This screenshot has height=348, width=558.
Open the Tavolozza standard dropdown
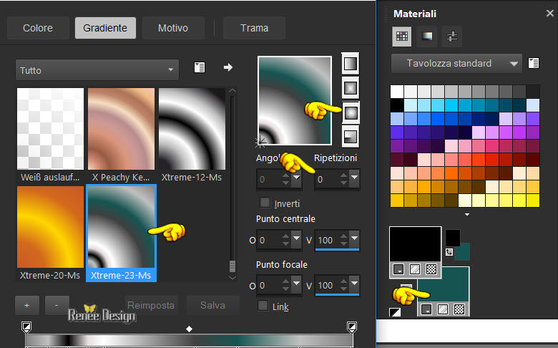(456, 64)
